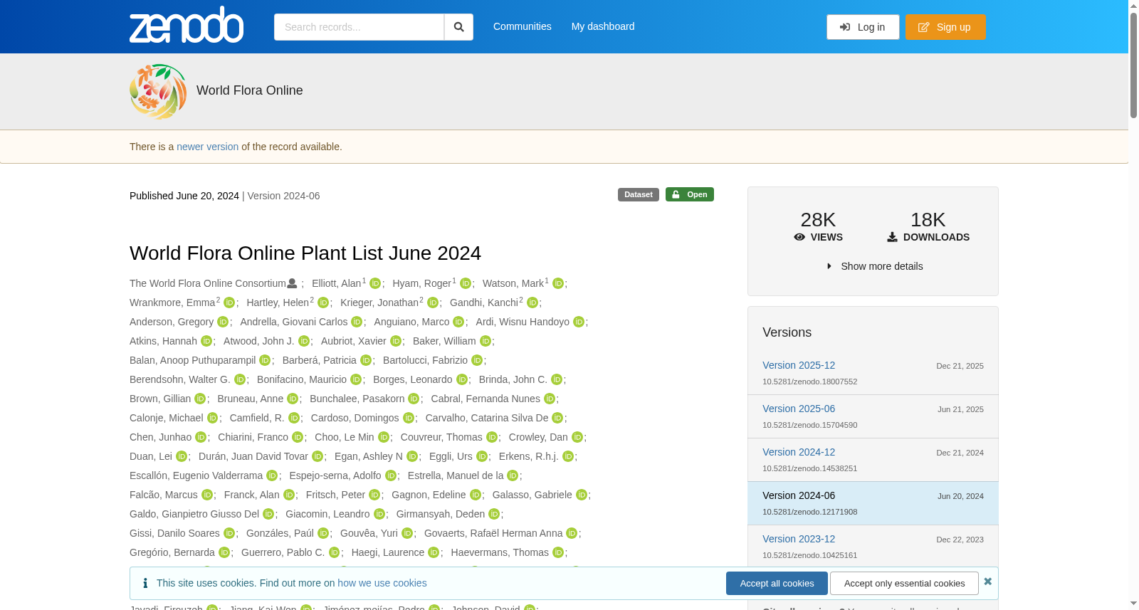Open ORCID icon for Hyam, Roger
Screen dimensions: 1139x610
coord(466,283)
